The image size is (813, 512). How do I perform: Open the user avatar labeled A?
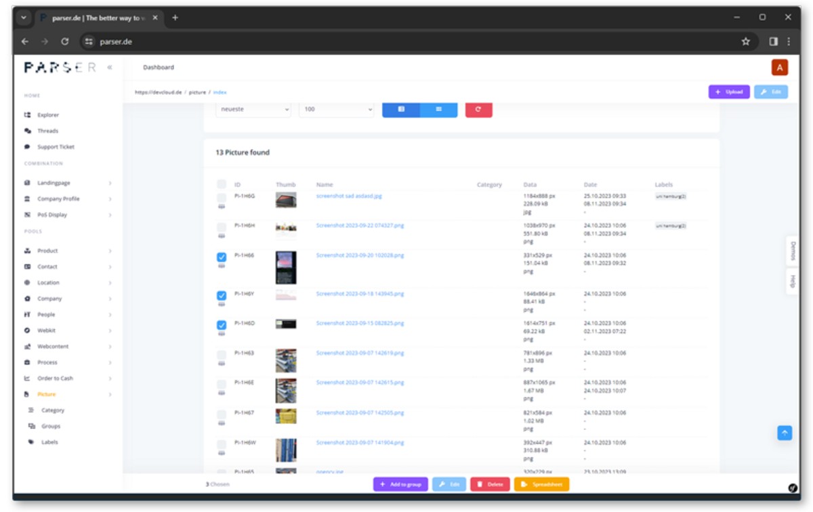[x=780, y=67]
